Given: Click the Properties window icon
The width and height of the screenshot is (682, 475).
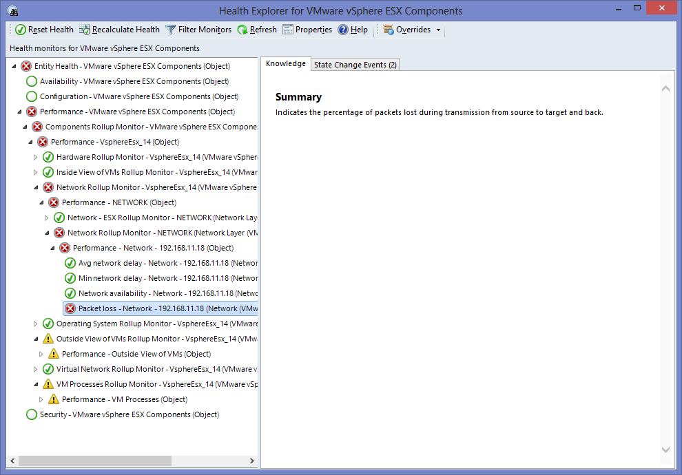Looking at the screenshot, I should point(288,30).
